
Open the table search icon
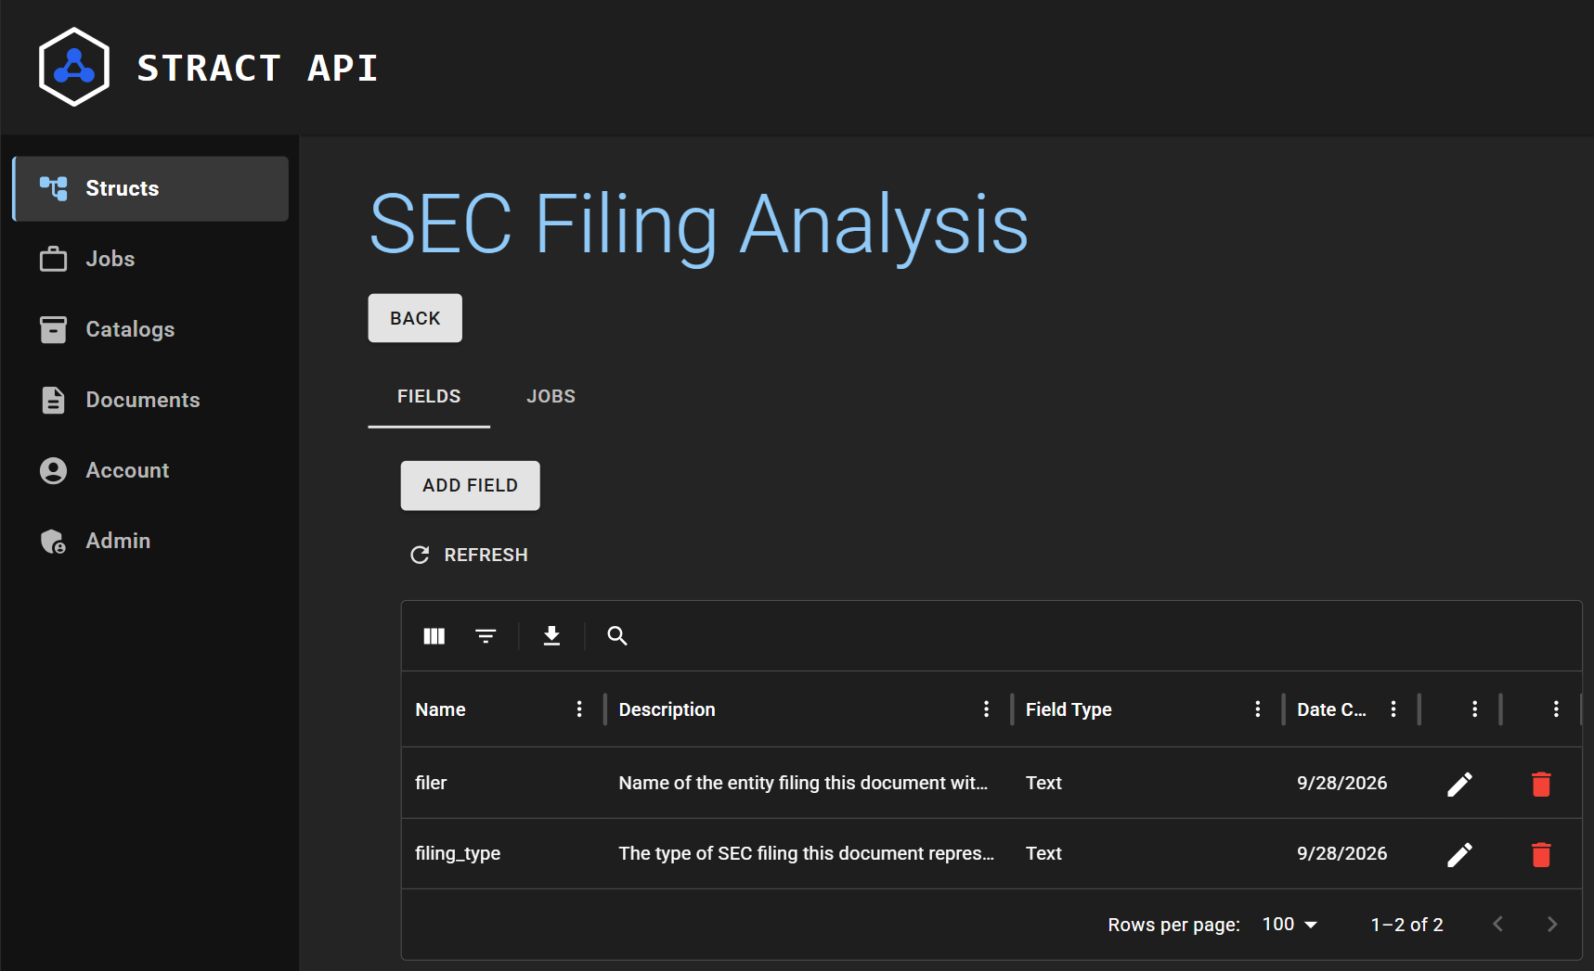pos(617,635)
